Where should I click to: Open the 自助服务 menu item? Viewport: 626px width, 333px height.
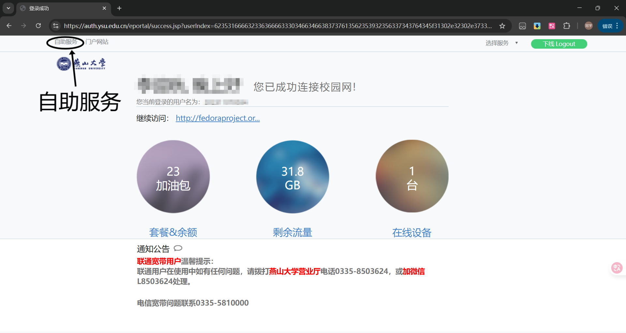click(66, 42)
